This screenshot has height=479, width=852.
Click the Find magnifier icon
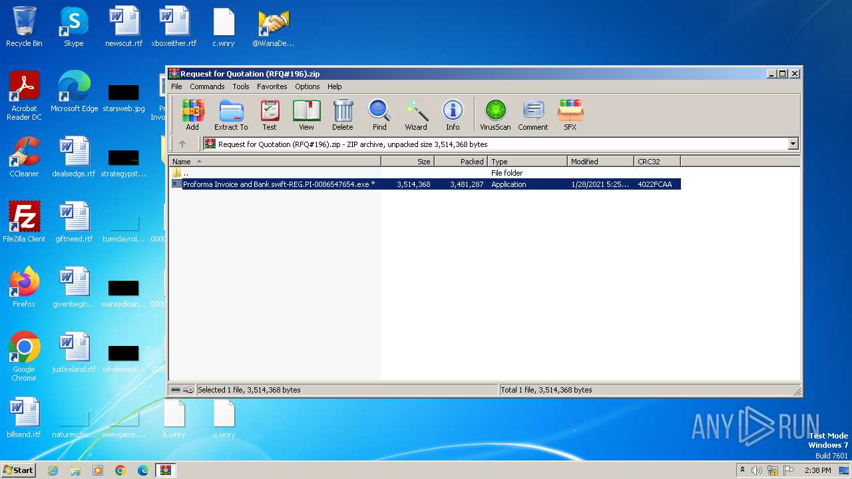coord(379,114)
